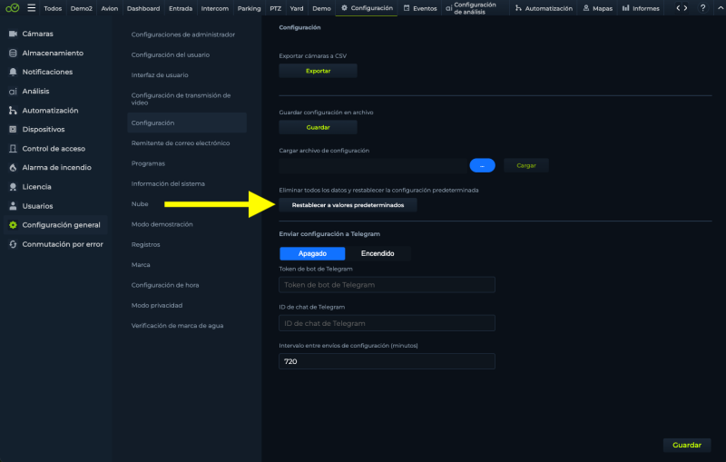Image resolution: width=726 pixels, height=462 pixels.
Task: Collapse the top bar with chevron up
Action: click(721, 8)
